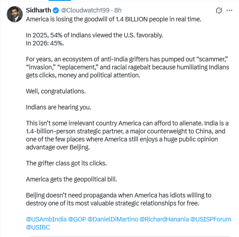Open the @USIBC mention
This screenshot has height=237, width=239.
point(38,227)
